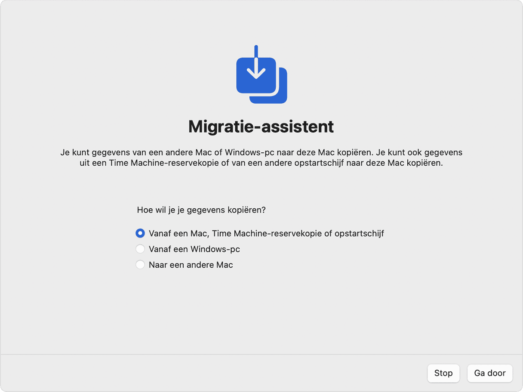This screenshot has height=392, width=523.
Task: Click the description line starting "uit een Time Machine"
Action: click(x=261, y=164)
